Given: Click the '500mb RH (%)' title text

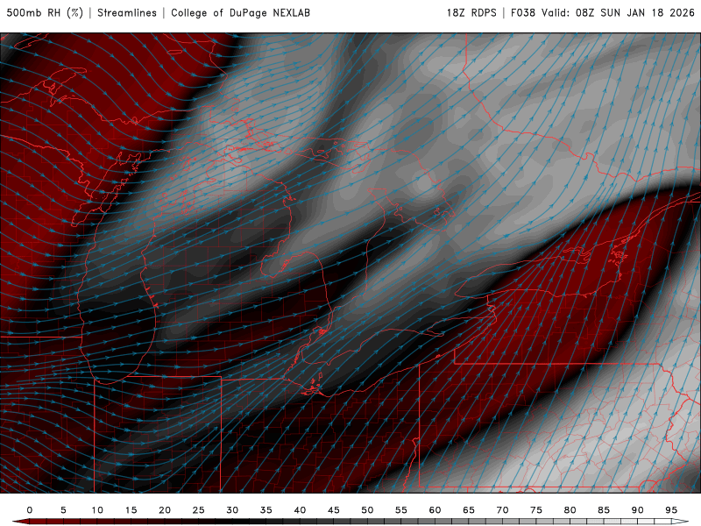Looking at the screenshot, I should point(45,12).
